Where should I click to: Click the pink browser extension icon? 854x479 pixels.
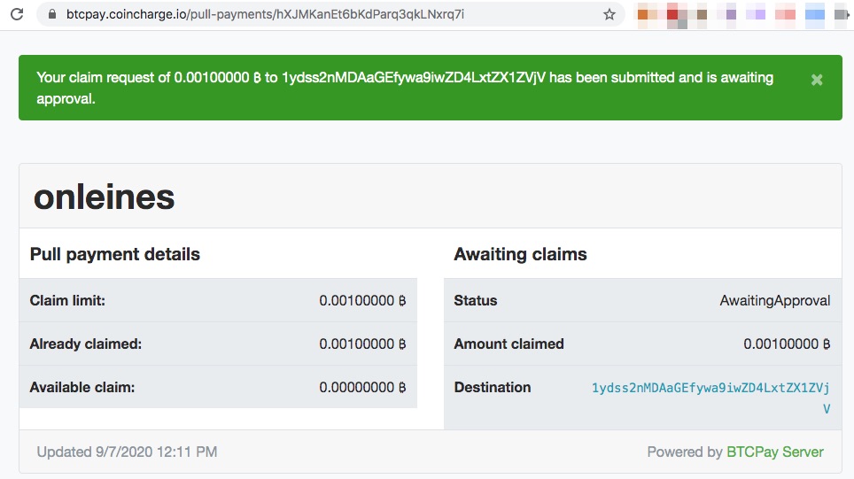pos(786,15)
